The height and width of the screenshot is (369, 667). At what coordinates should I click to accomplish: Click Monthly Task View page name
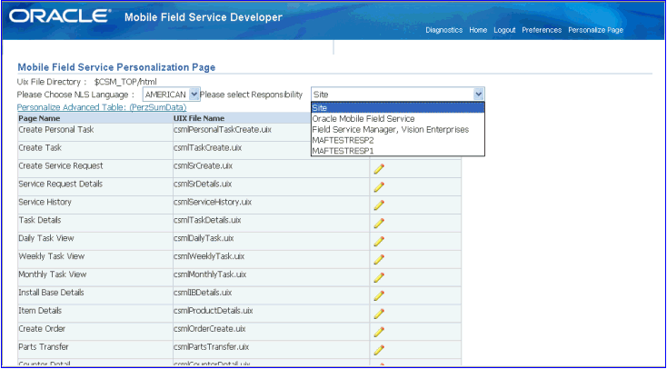pos(53,274)
